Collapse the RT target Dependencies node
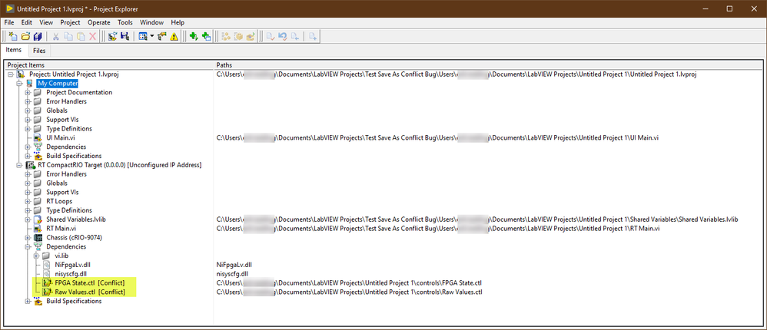The width and height of the screenshot is (767, 330). (28, 247)
